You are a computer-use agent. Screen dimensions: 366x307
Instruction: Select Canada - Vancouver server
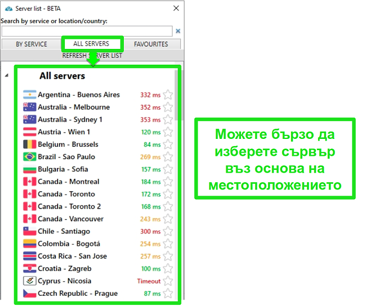[71, 219]
